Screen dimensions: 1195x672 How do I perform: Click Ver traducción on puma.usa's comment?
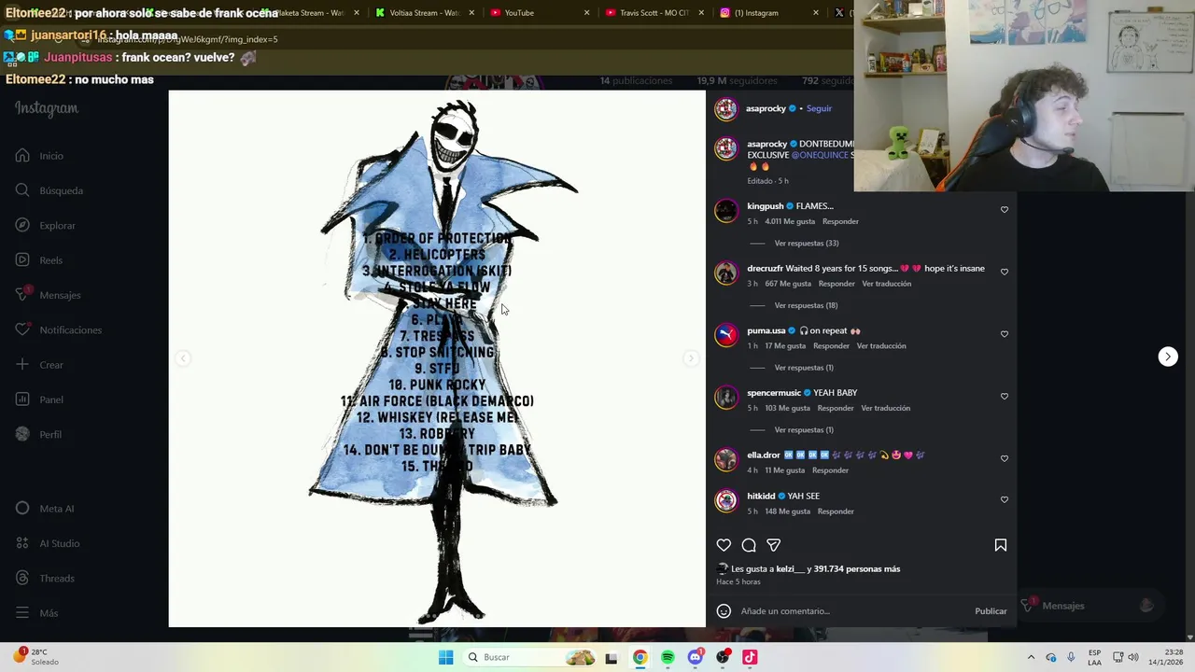[881, 346]
